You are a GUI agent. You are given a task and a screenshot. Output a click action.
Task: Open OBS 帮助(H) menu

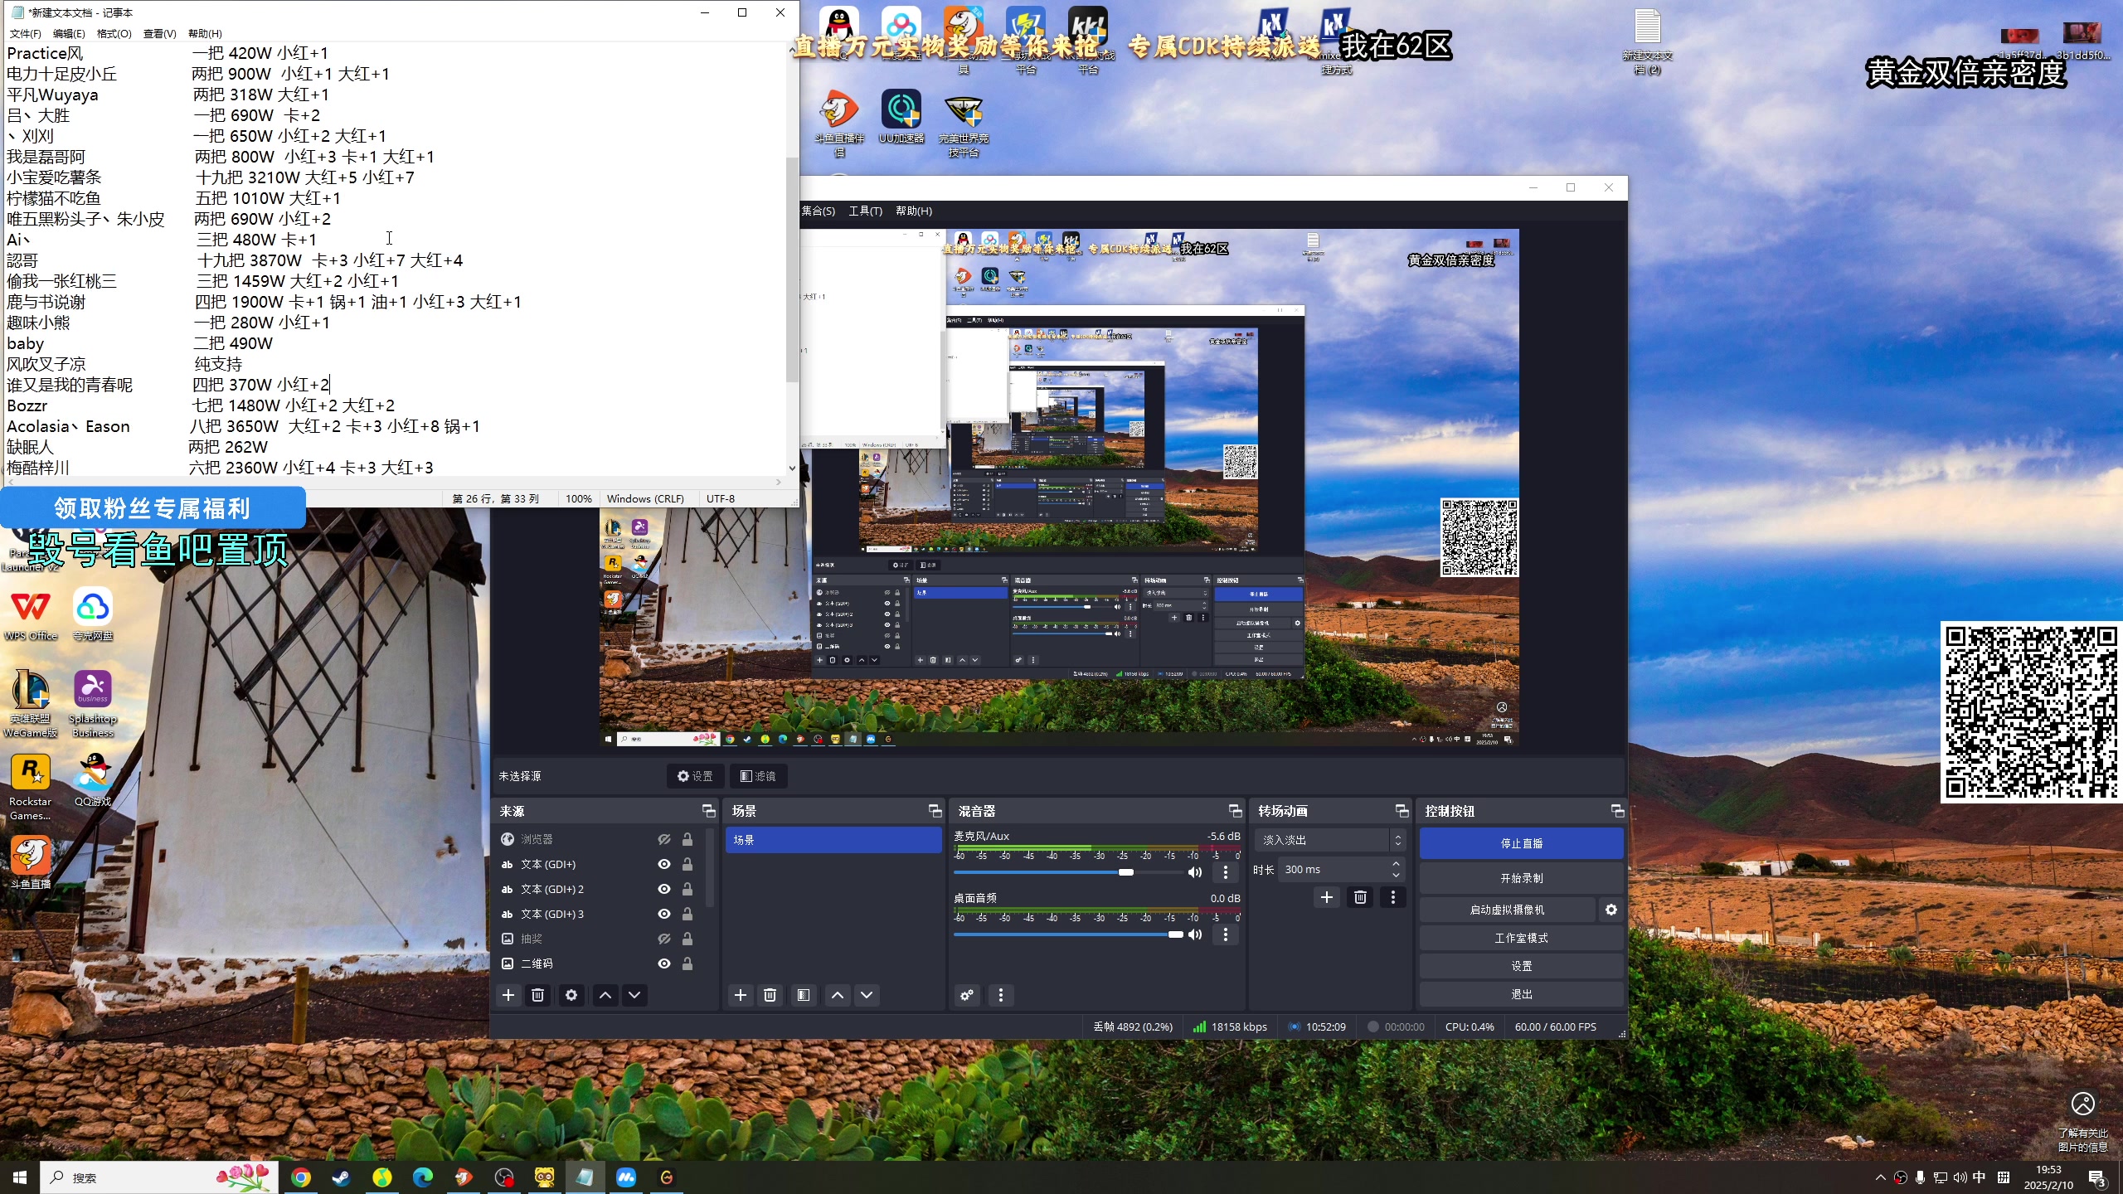point(914,211)
